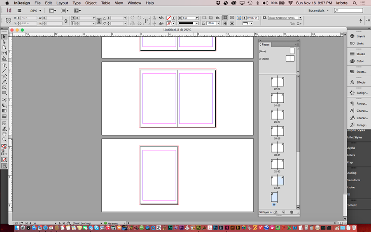Screen dimensions: 371x232
Task: Click the Go to Bridge icon
Action: click(x=20, y=11)
